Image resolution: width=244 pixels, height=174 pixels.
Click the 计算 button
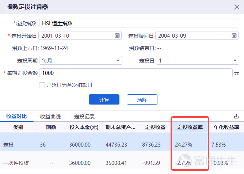104,99
